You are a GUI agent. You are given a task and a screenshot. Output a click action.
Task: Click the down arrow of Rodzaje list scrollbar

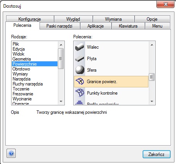[61, 102]
